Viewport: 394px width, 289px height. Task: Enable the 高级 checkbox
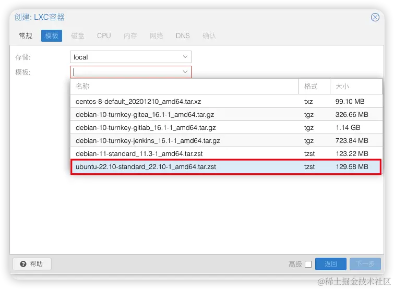tap(308, 264)
